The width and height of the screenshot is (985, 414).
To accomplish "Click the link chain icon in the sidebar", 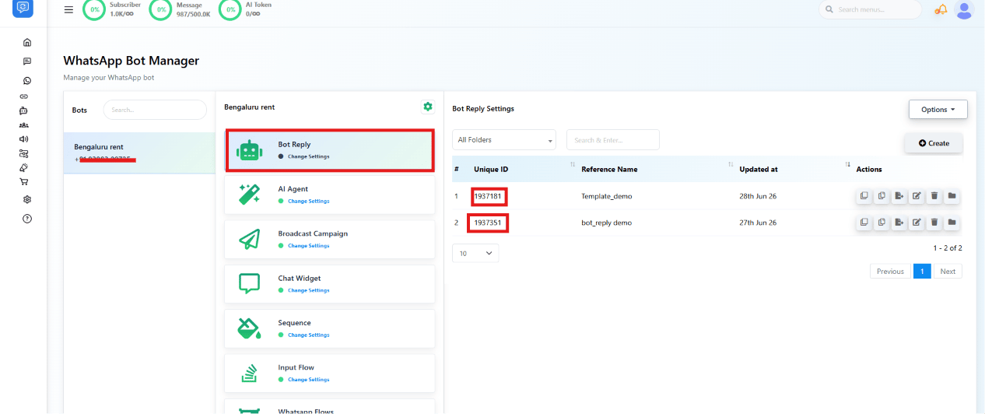I will tap(24, 96).
